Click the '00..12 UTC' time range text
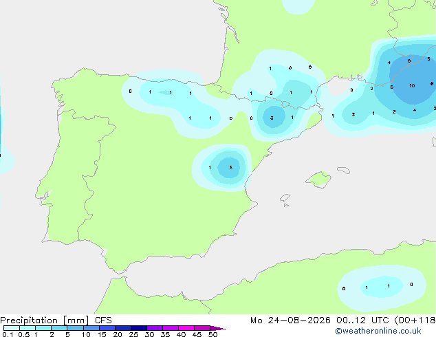The height and width of the screenshot is (337, 436). pos(362,320)
